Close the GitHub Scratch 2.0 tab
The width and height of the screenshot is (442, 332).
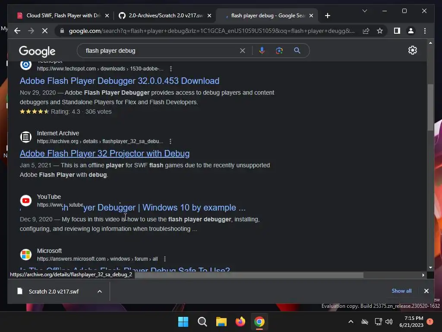(x=209, y=16)
